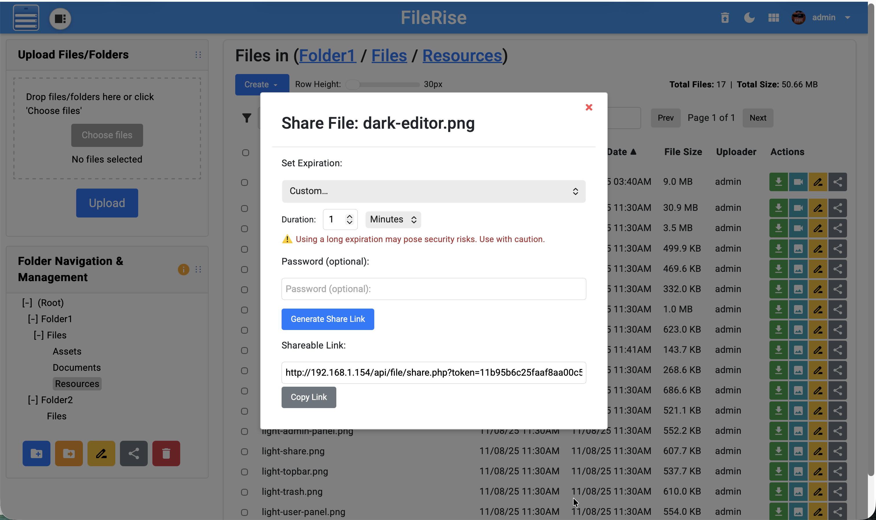The image size is (876, 520).
Task: Collapse the Folder2 tree node
Action: pos(33,400)
